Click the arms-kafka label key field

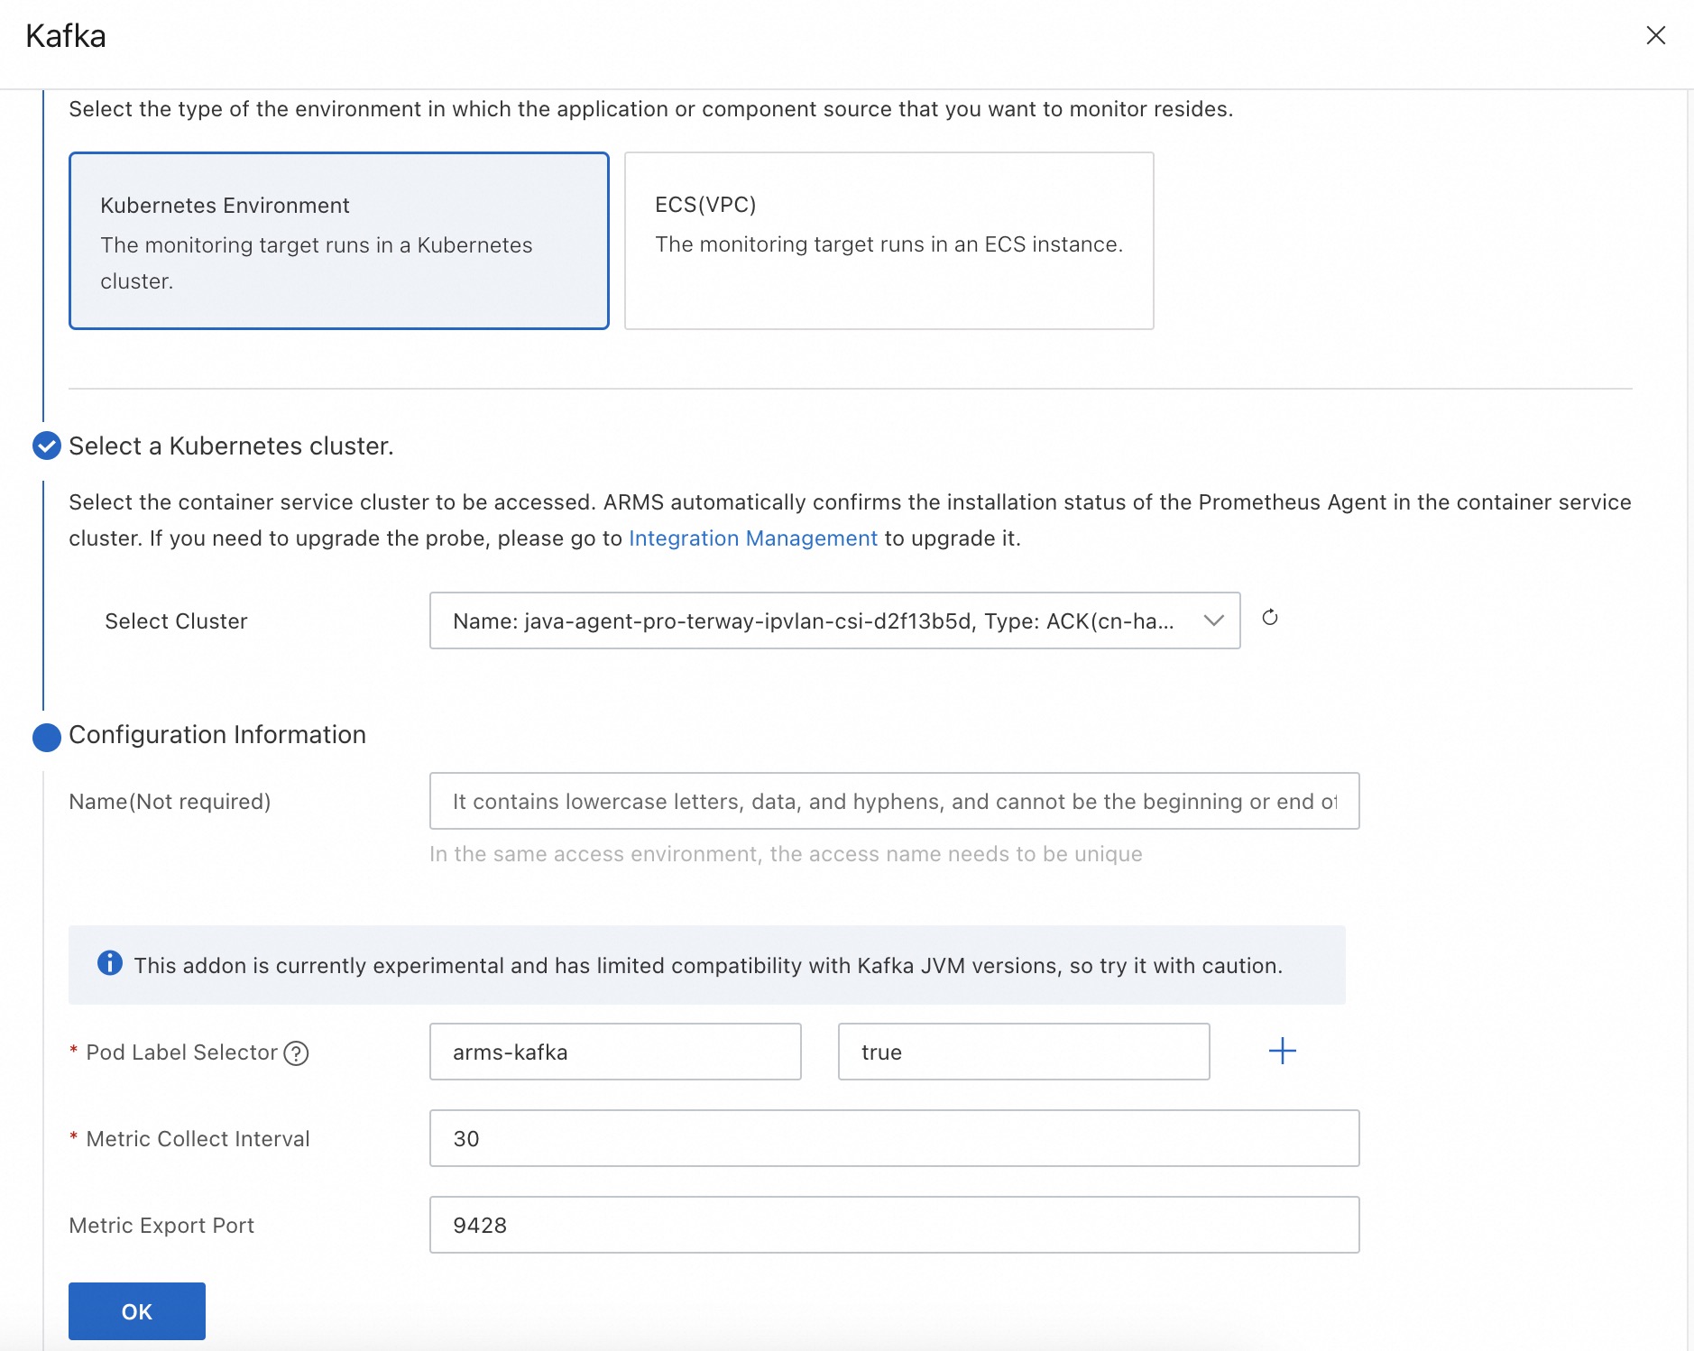point(614,1052)
